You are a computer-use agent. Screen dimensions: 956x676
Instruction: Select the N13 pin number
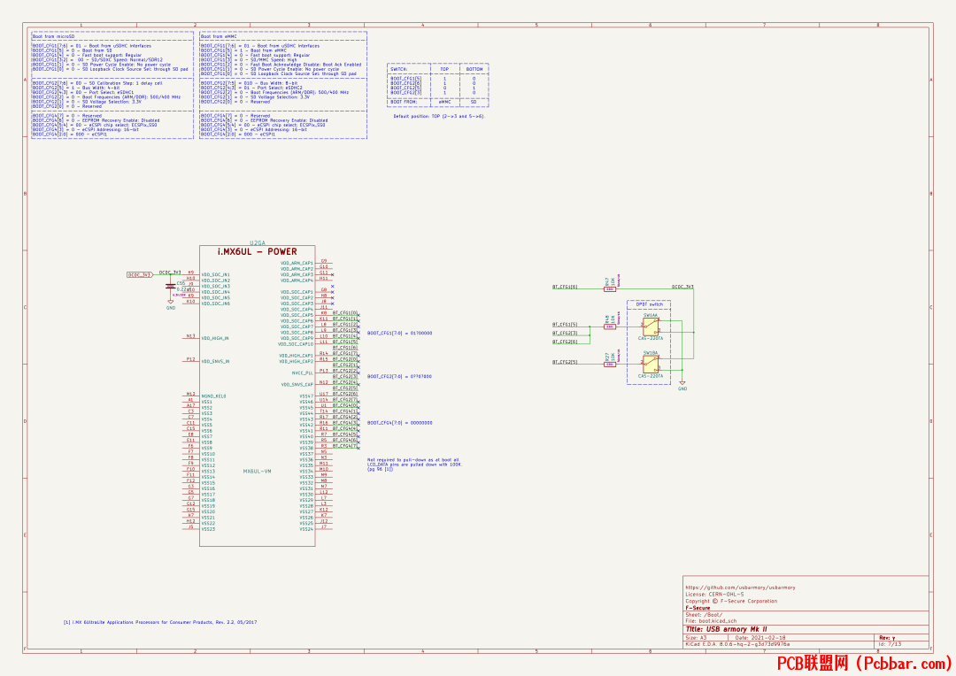coord(191,336)
